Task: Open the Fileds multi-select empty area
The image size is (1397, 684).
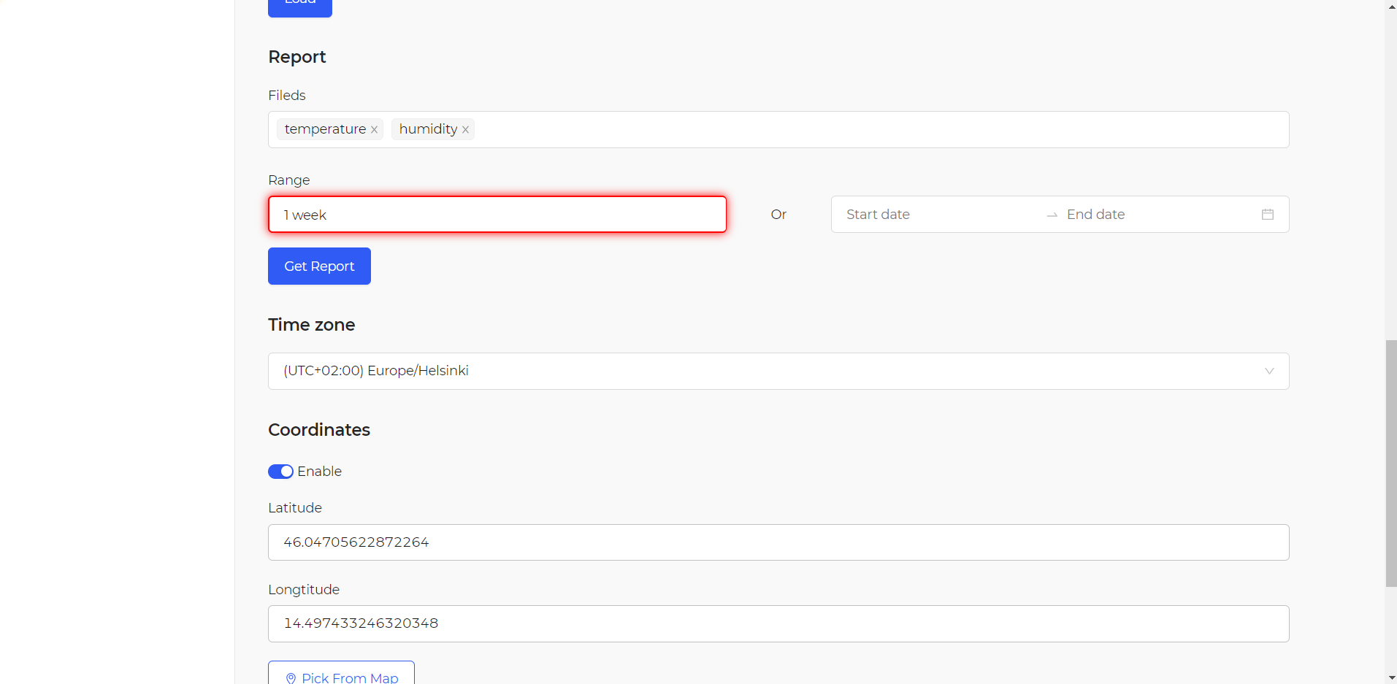Action: pyautogui.click(x=876, y=130)
